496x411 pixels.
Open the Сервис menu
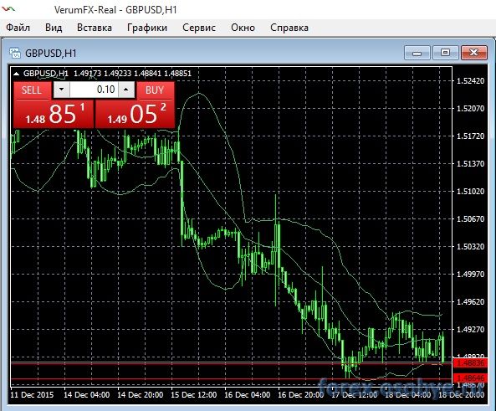(199, 28)
